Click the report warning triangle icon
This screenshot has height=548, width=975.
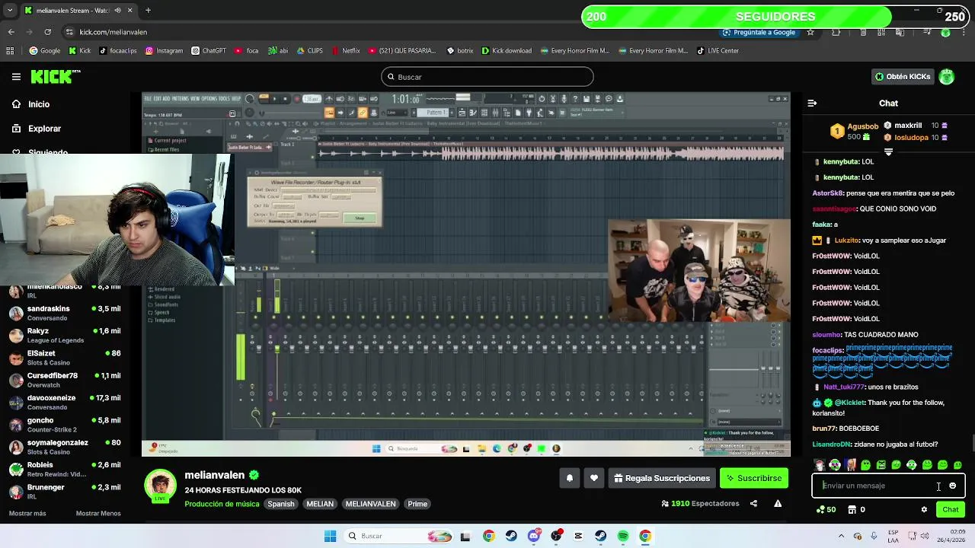pyautogui.click(x=778, y=504)
